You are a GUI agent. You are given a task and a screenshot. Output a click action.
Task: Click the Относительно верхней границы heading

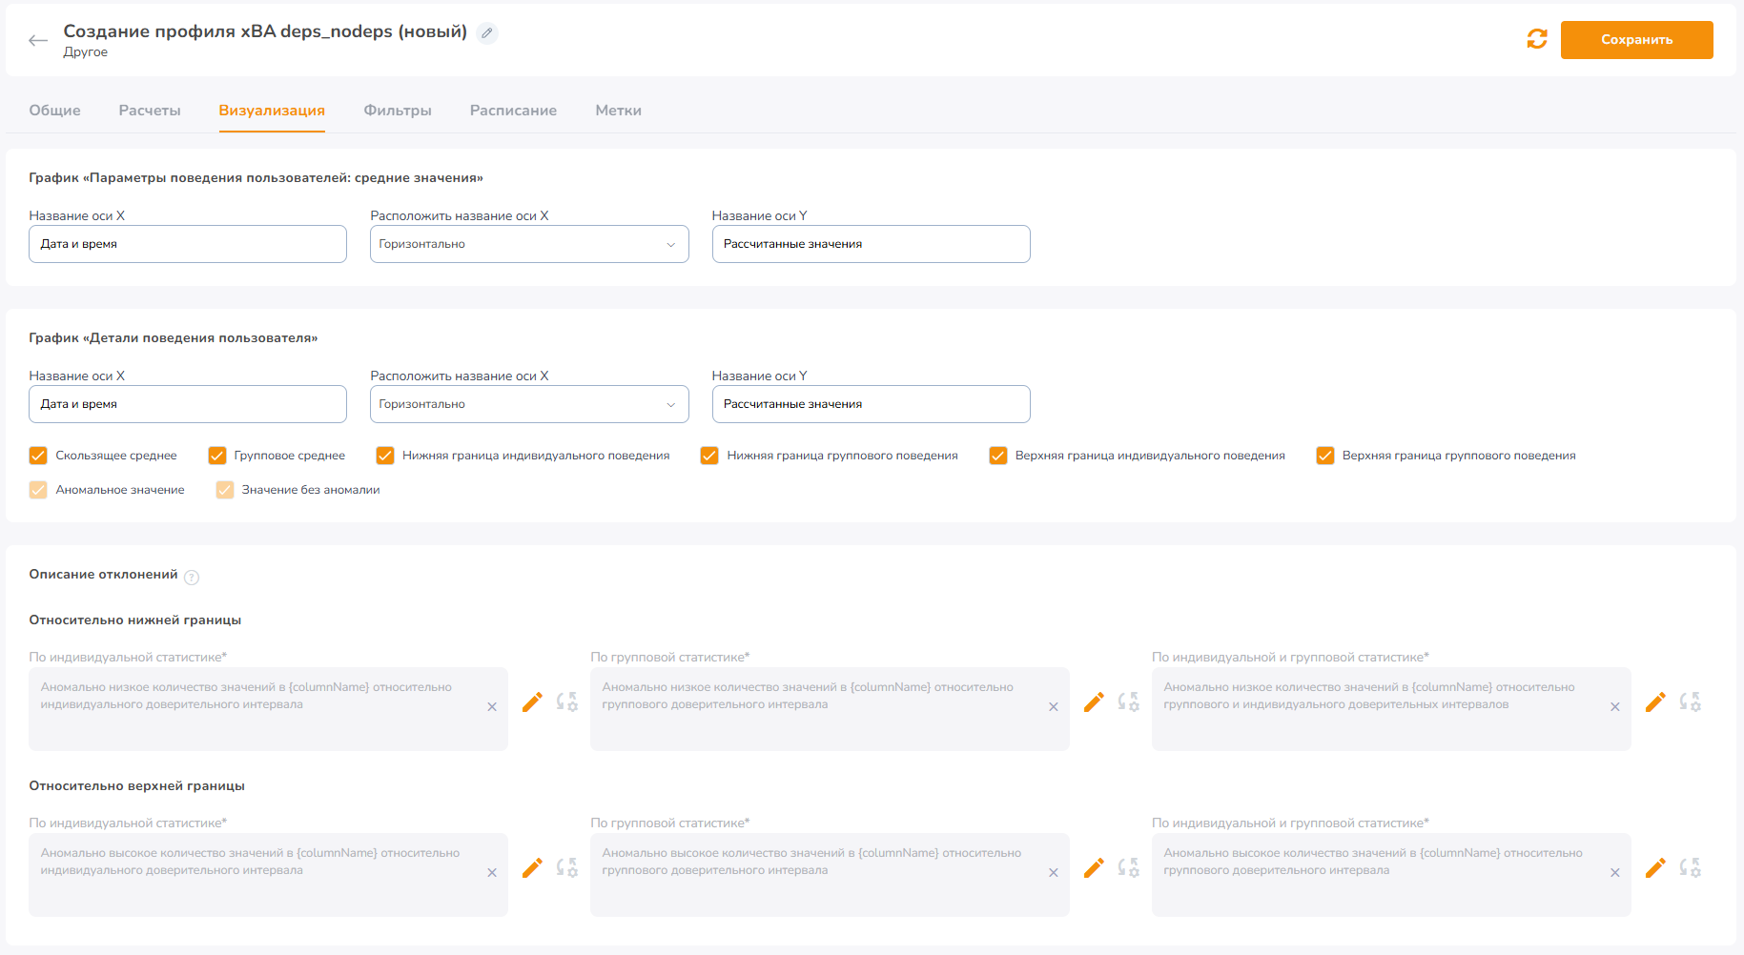(x=136, y=786)
